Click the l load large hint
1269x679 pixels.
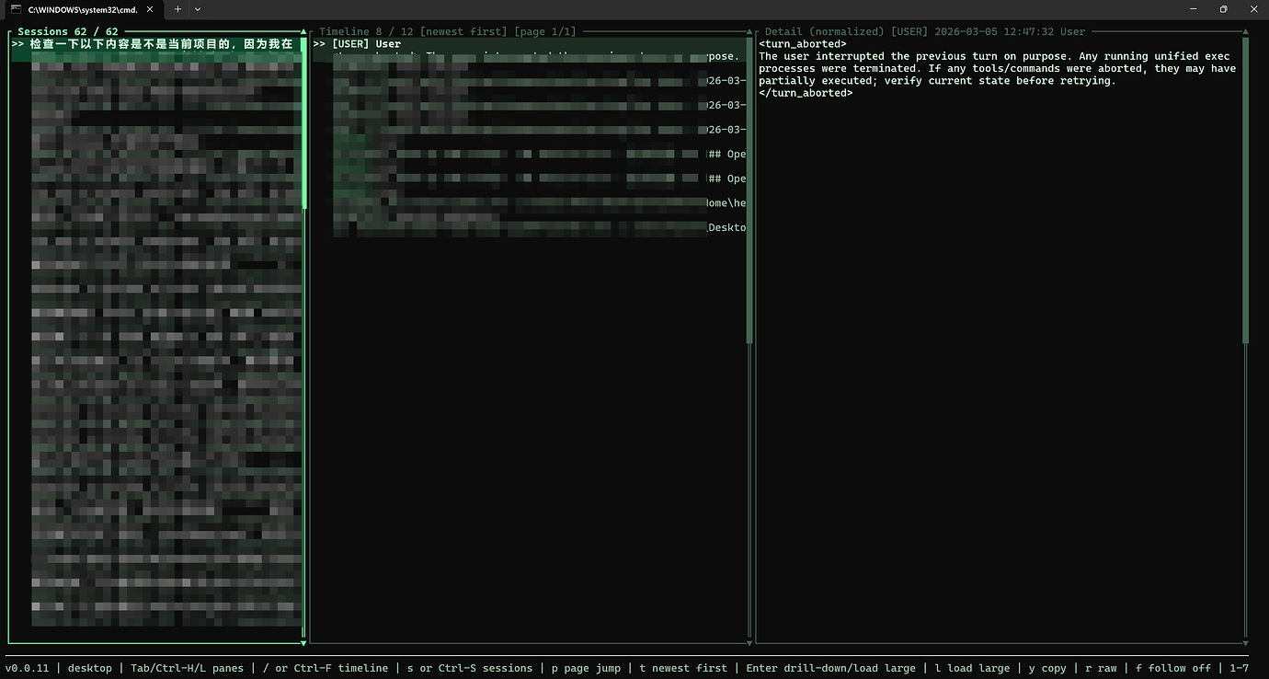[972, 668]
